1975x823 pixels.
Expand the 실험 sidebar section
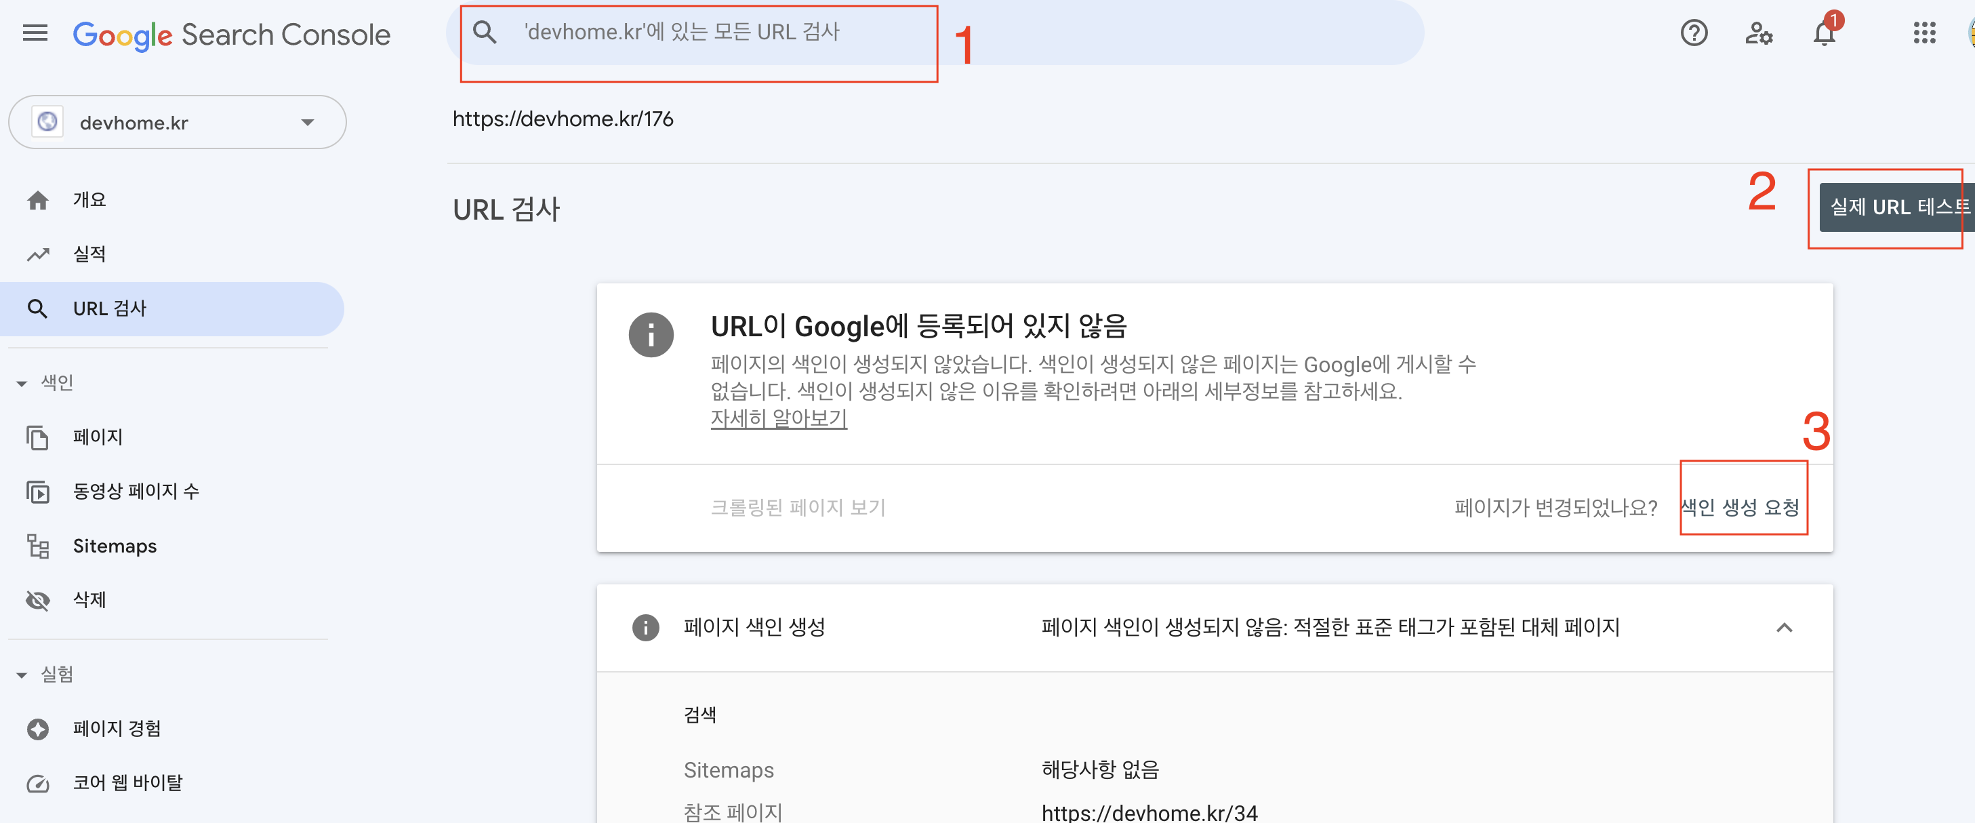tap(22, 675)
